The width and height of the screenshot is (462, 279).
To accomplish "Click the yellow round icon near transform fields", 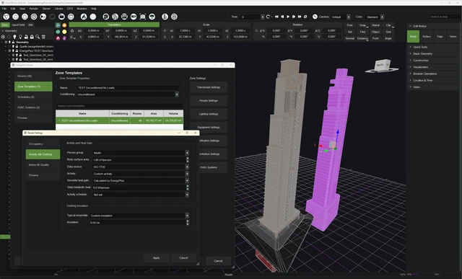I will (x=64, y=32).
